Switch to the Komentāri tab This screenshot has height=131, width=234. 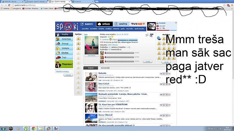105,68
